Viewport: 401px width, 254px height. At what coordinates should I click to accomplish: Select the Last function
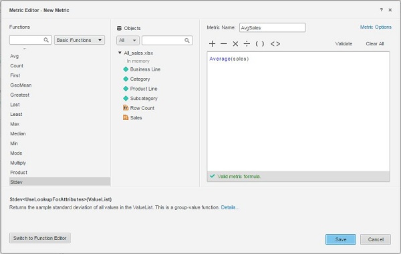[x=15, y=105]
